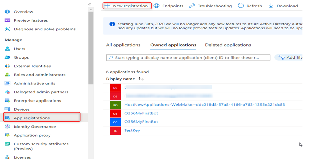Click the Add filters button
This screenshot has width=310, height=159.
(289, 57)
